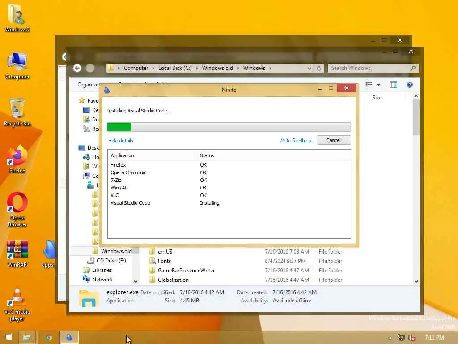458x344 pixels.
Task: Select Windows in the breadcrumb path
Action: (254, 68)
